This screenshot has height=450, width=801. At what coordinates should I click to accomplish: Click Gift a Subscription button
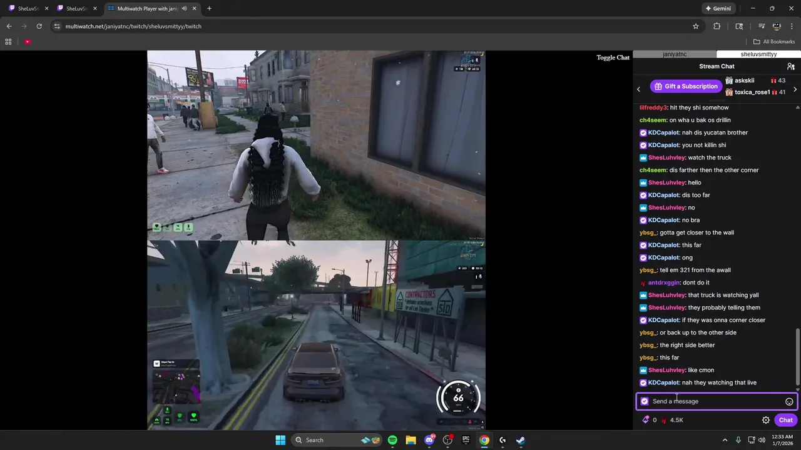click(x=686, y=86)
